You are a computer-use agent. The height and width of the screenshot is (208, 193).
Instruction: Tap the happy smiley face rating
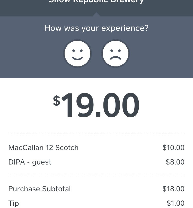pos(77,54)
